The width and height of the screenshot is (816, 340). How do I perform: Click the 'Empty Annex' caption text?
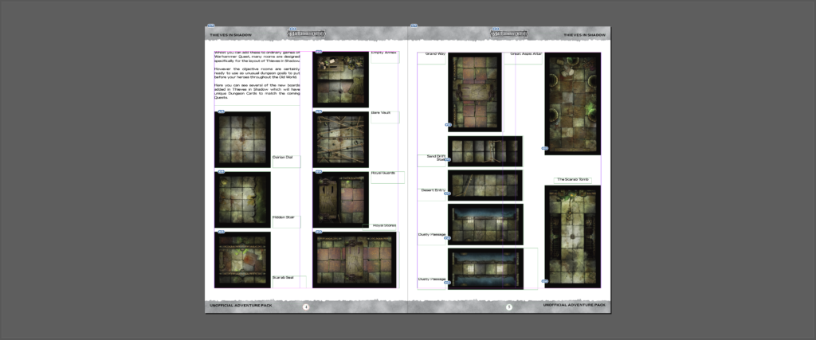(x=384, y=53)
